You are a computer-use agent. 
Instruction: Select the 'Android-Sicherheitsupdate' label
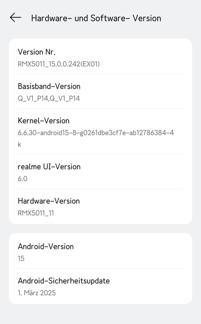64,281
